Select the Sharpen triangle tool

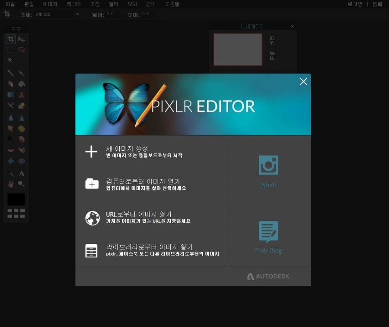(x=22, y=118)
